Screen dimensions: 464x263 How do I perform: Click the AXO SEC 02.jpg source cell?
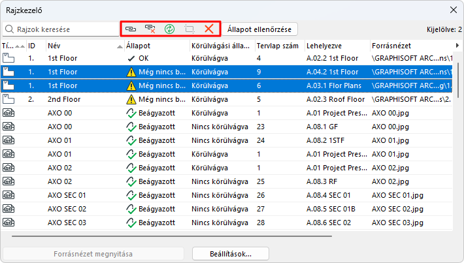point(397,209)
